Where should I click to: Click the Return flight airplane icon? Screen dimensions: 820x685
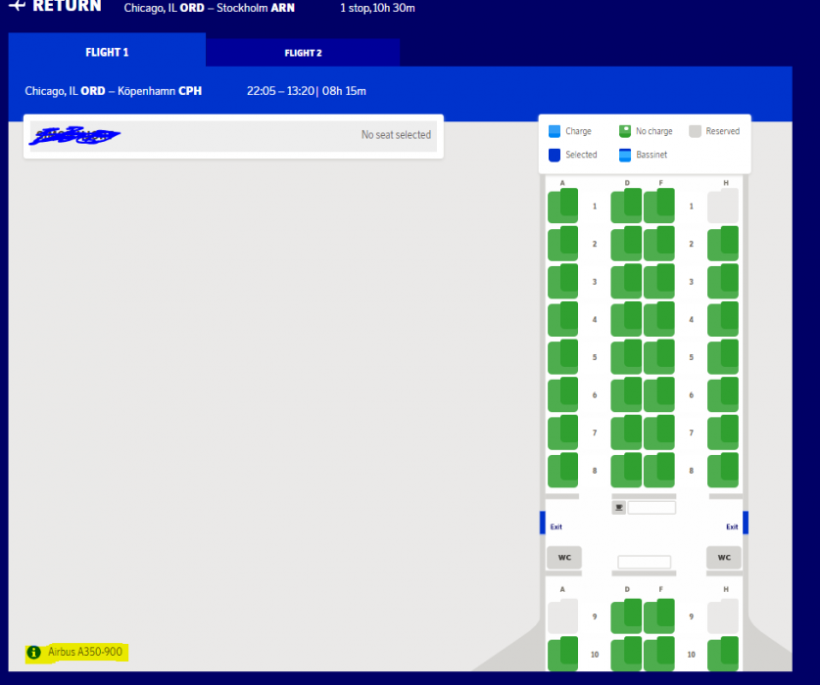click(16, 6)
